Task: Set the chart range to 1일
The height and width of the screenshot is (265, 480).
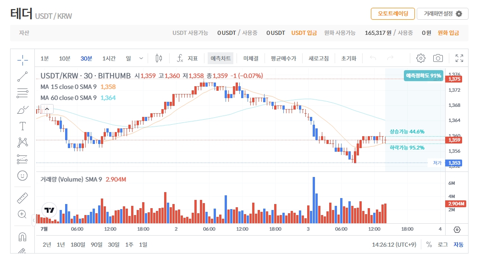Action: (143, 244)
